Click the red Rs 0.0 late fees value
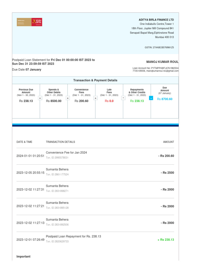Screen dimensions: 204x273 [x=109, y=101]
